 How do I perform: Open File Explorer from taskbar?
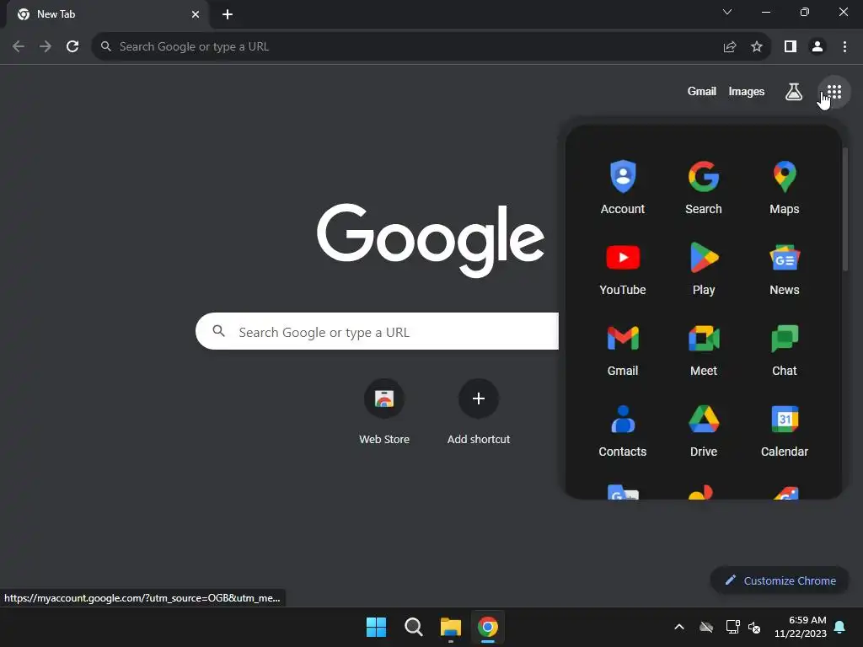coord(450,627)
